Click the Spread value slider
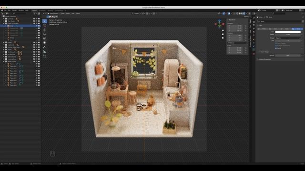The image size is (305, 171). click(x=288, y=56)
